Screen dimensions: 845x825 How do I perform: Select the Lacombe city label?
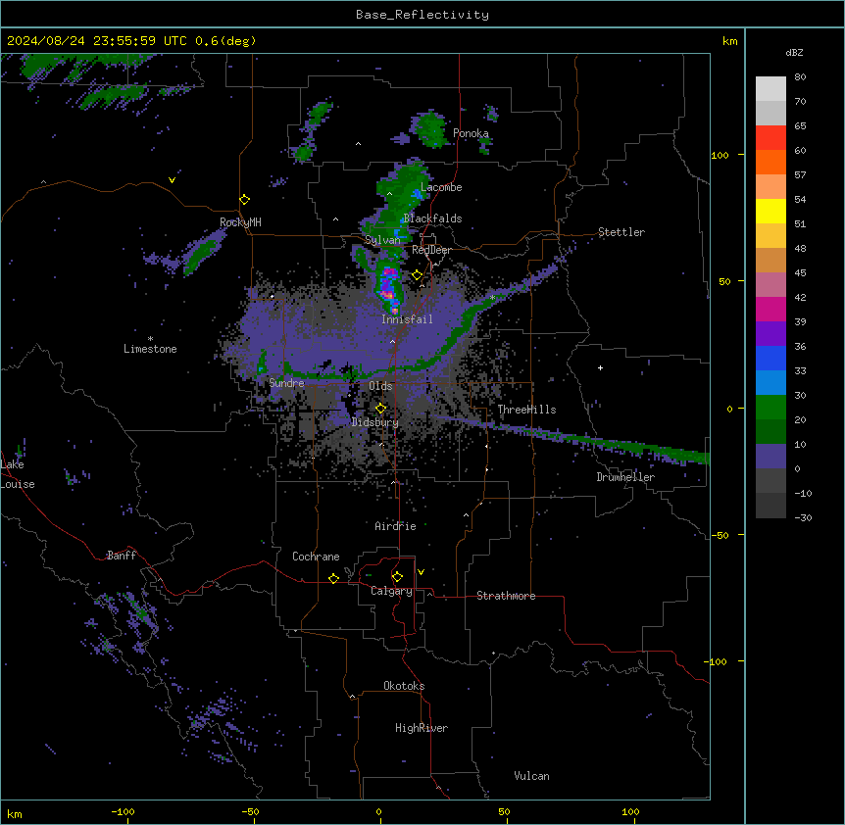441,187
